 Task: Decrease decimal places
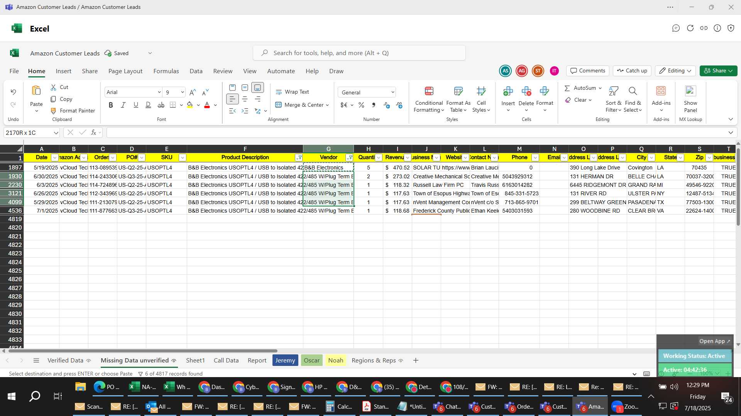tap(399, 105)
